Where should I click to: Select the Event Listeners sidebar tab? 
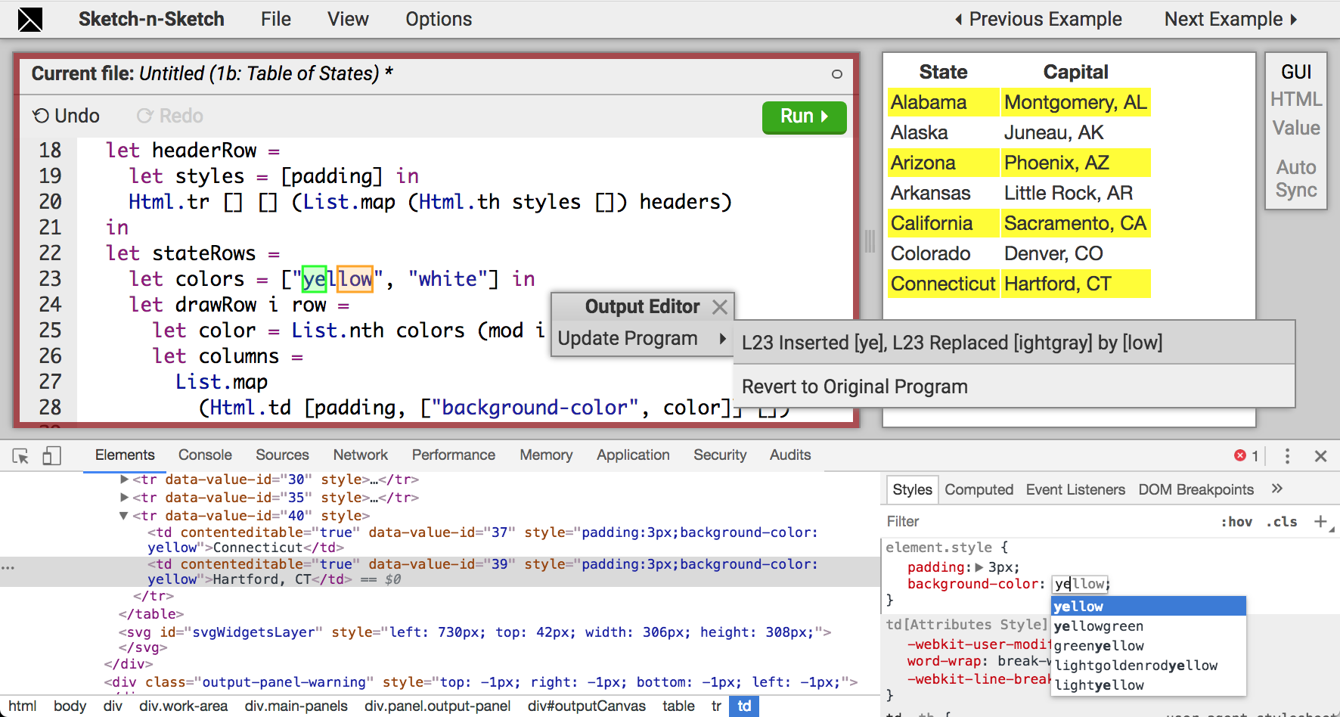click(x=1075, y=489)
